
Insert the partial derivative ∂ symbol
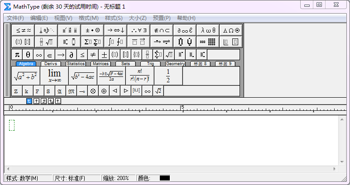[72, 55]
